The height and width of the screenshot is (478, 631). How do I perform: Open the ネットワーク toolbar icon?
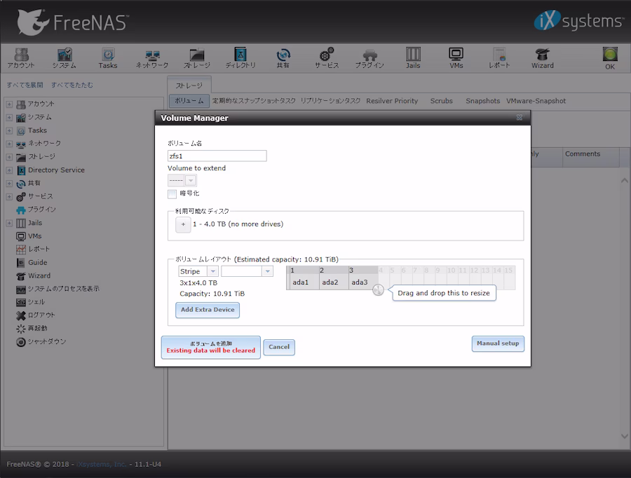pyautogui.click(x=151, y=58)
